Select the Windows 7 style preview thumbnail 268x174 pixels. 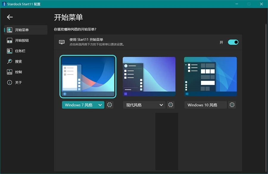88,77
